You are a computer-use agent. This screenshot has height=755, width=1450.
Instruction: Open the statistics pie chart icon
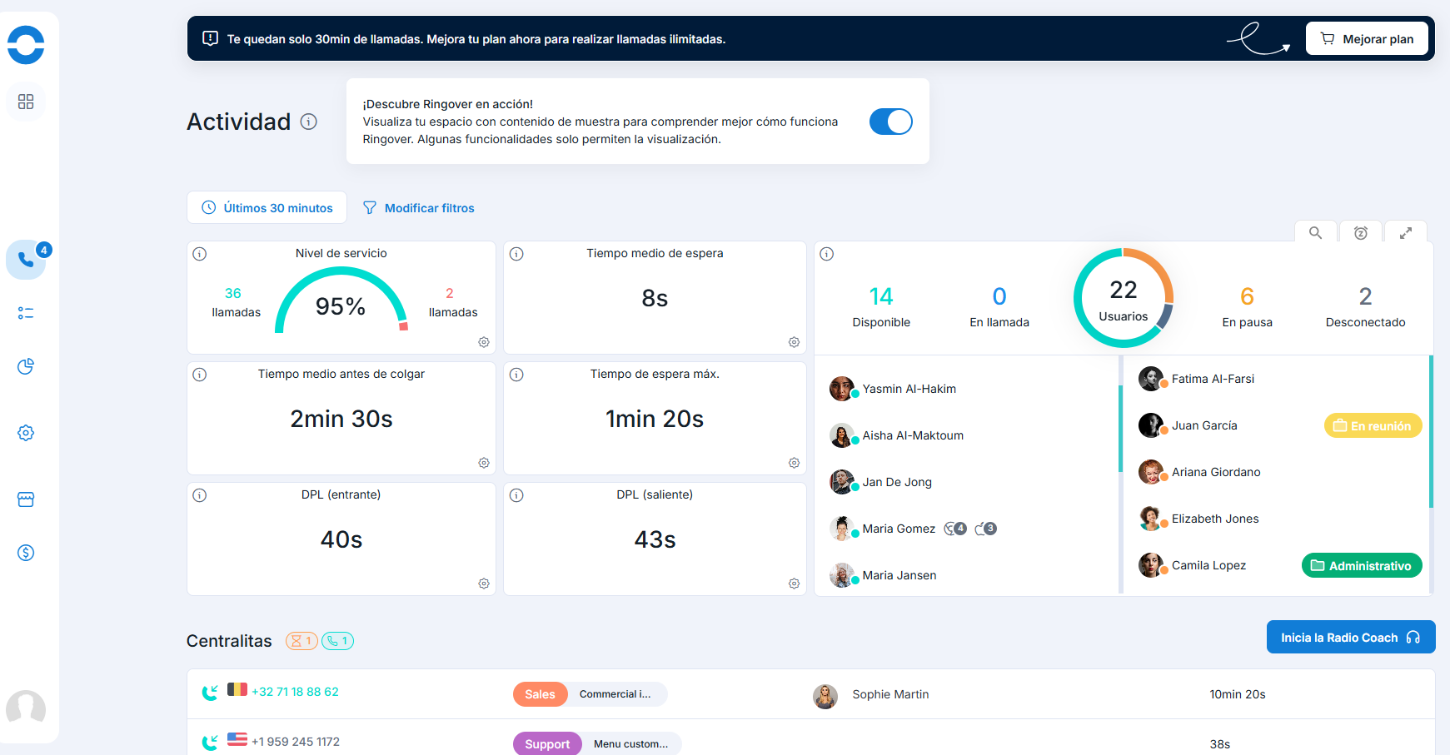pos(26,366)
